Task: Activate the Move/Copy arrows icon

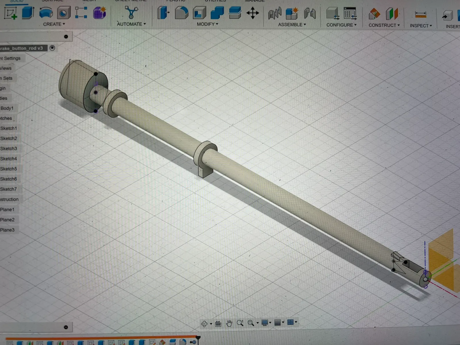Action: (x=253, y=13)
